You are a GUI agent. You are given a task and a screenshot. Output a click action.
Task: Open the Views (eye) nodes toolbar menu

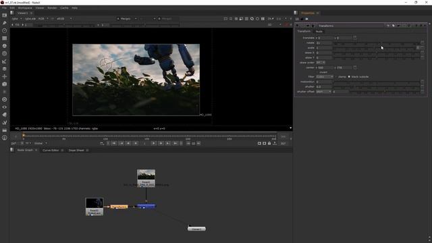[x=5, y=107]
